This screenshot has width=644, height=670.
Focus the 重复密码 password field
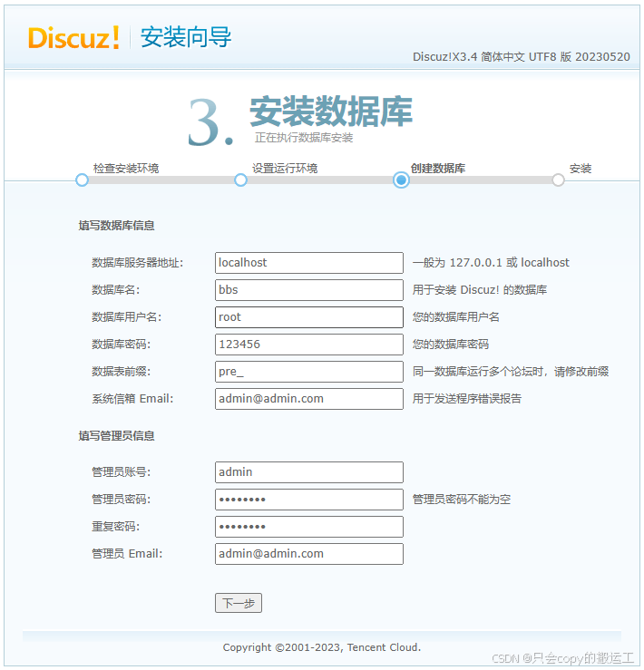309,527
